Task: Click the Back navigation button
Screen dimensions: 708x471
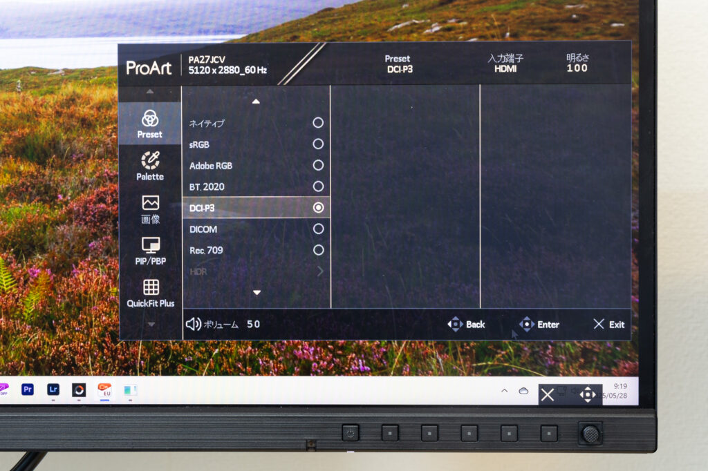Action: [466, 325]
